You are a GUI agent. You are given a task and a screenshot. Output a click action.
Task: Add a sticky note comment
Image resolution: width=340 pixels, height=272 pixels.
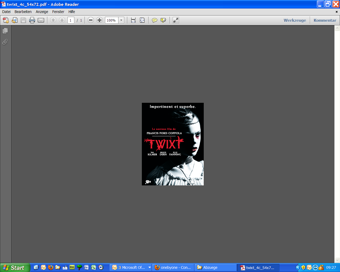(x=154, y=20)
